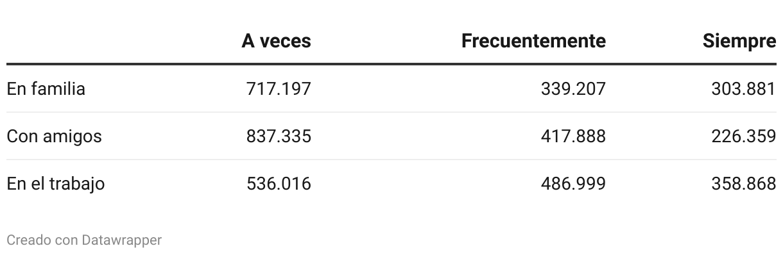Click the value 717.197
783x255 pixels.
279,89
